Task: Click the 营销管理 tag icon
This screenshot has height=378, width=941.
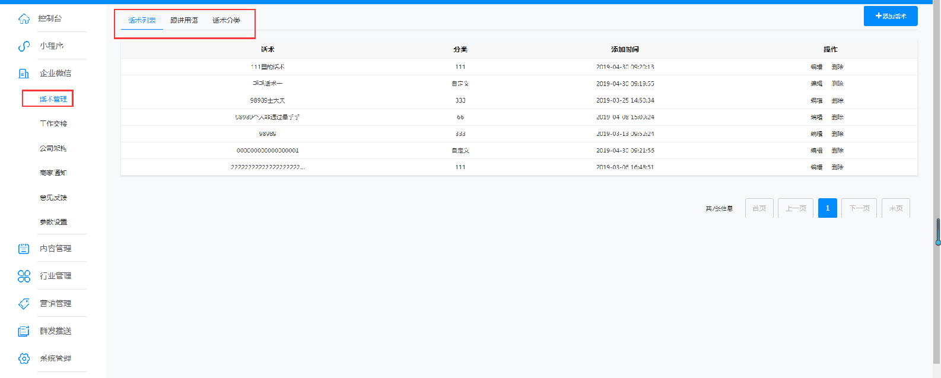Action: click(24, 304)
